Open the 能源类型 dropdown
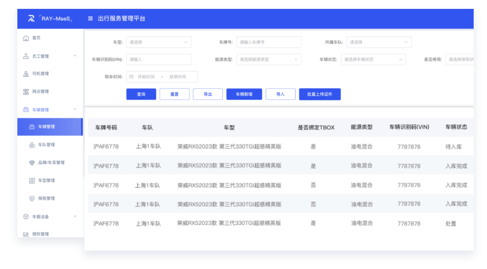The image size is (487, 269). (x=268, y=59)
